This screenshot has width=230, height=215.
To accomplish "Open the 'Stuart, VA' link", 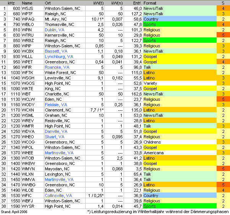I will 55,137.
